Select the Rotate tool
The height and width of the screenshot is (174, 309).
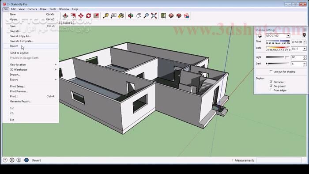tap(88, 16)
